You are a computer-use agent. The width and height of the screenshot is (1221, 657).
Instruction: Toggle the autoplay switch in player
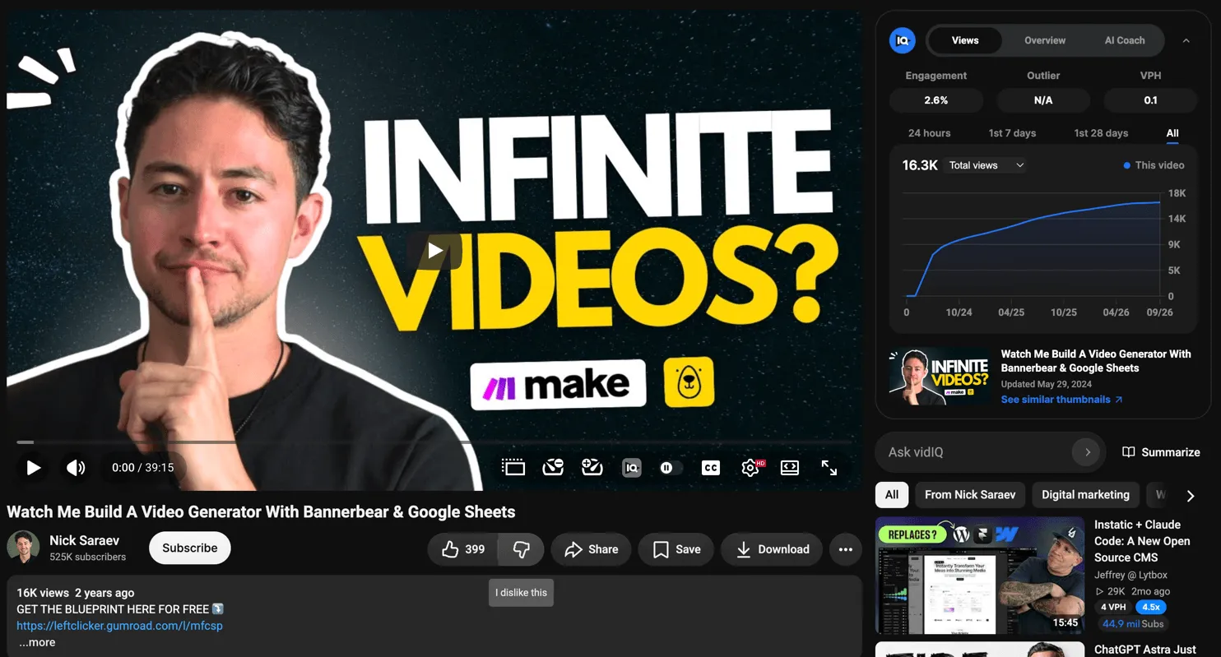coord(671,468)
